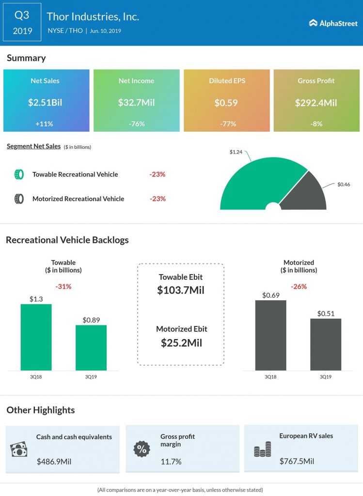Click the $0.69 motorized bar label
Screen dimensions: 363x496
pos(271,295)
